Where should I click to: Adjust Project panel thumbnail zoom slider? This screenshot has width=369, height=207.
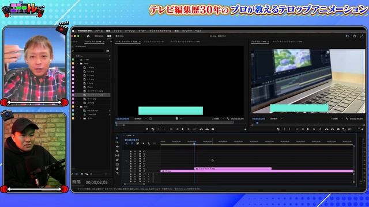(96, 174)
